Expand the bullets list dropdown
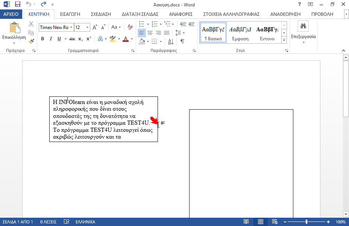This screenshot has height=226, width=349. pyautogui.click(x=148, y=24)
